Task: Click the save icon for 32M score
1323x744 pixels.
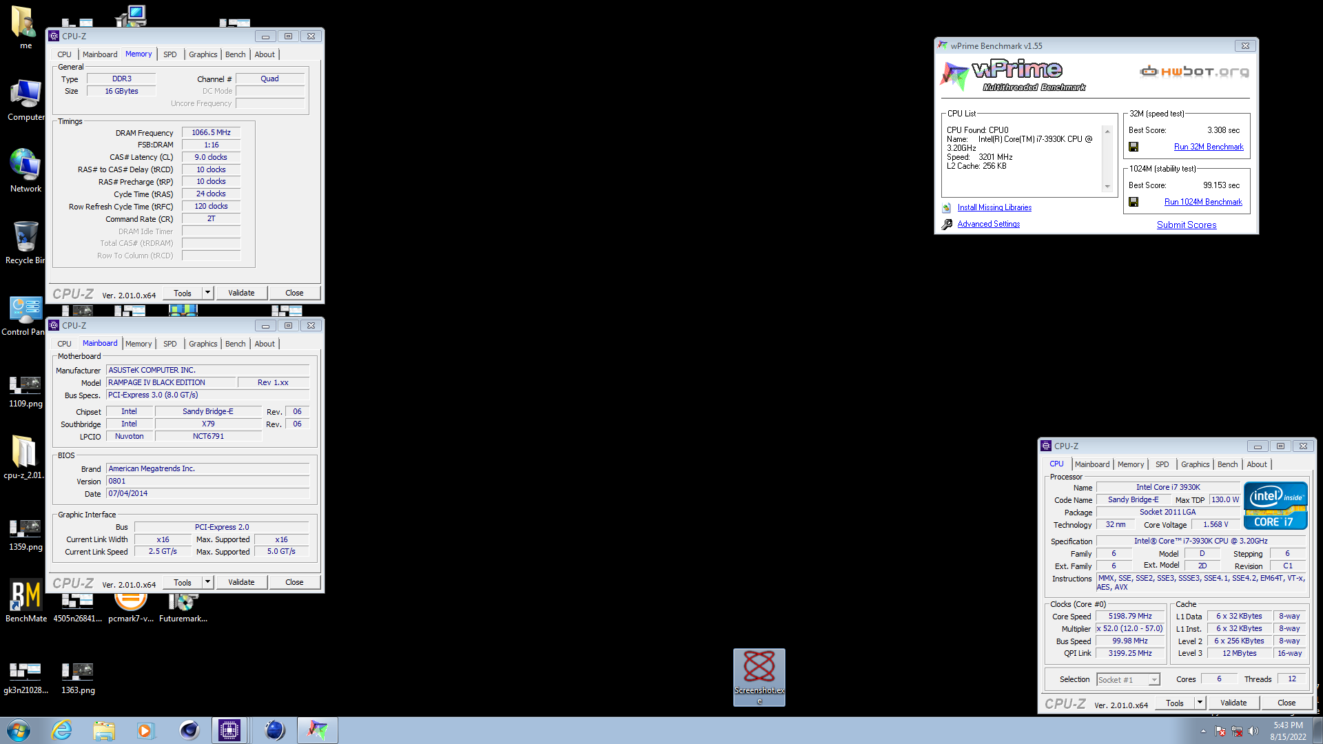Action: tap(1134, 147)
